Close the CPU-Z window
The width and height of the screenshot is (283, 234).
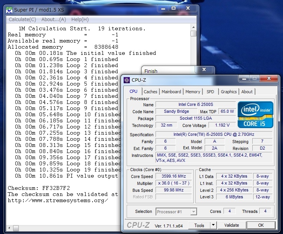(x=269, y=78)
